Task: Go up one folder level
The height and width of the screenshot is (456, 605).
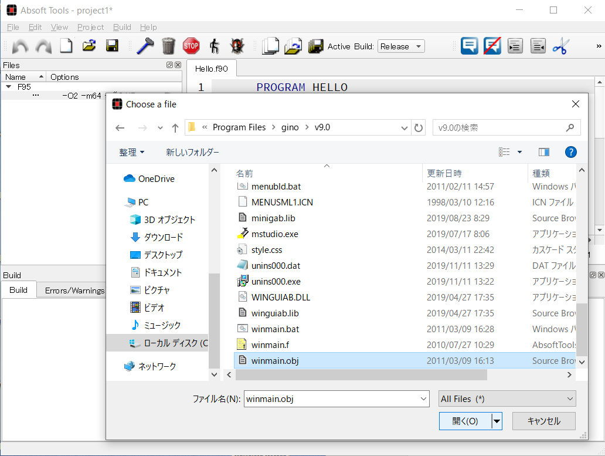Action: [175, 128]
